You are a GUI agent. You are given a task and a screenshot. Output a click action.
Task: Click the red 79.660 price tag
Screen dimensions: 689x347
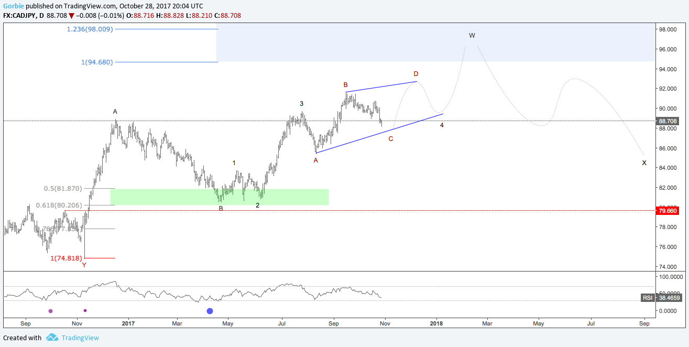(668, 211)
